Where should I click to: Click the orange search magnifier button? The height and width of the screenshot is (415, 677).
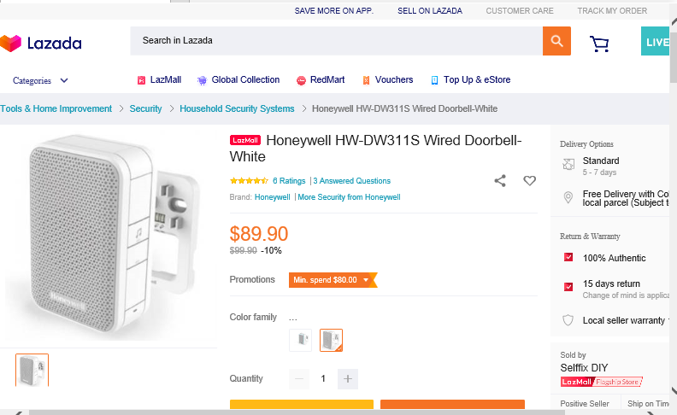(556, 41)
